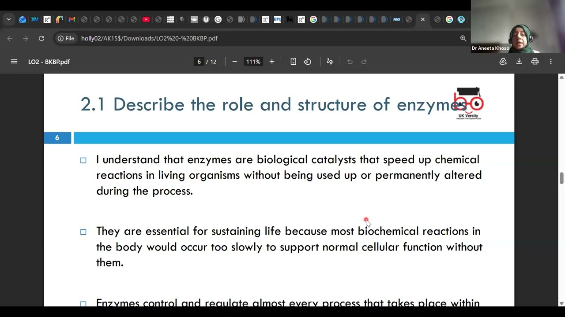This screenshot has width=565, height=317.
Task: Click the scrollbar up arrow
Action: pos(561,77)
